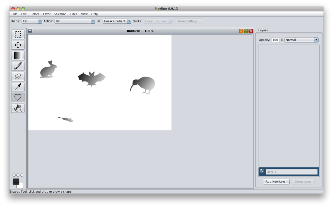Grab the Hand tool
The width and height of the screenshot is (333, 207).
[18, 108]
